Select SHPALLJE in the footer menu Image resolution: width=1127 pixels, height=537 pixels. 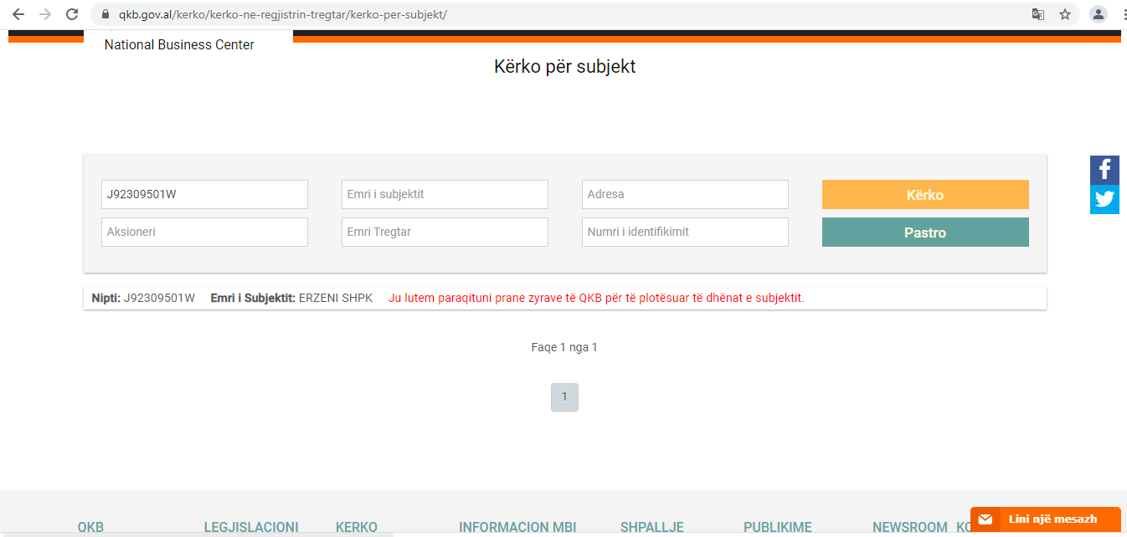(651, 527)
